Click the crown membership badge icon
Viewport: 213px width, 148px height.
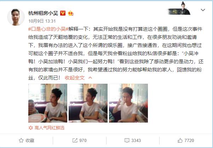(71, 13)
